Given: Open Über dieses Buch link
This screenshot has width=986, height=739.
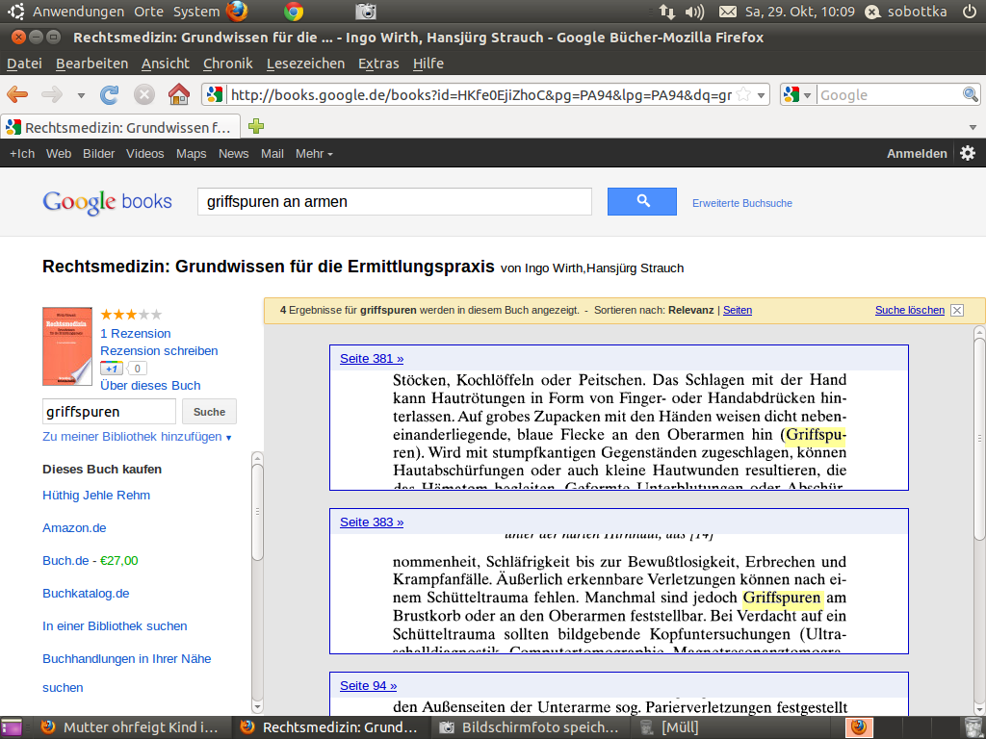Looking at the screenshot, I should point(150,385).
